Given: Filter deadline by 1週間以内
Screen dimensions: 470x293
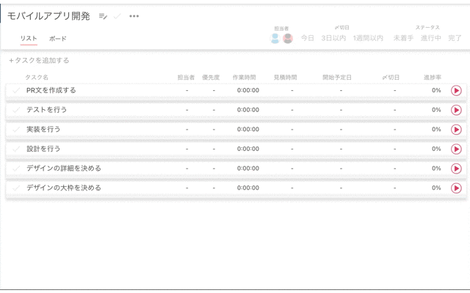Looking at the screenshot, I should (368, 38).
